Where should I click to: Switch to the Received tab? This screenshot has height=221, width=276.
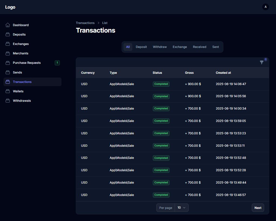pos(199,47)
